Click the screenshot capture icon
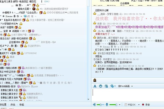164x109 pixels. point(106,86)
